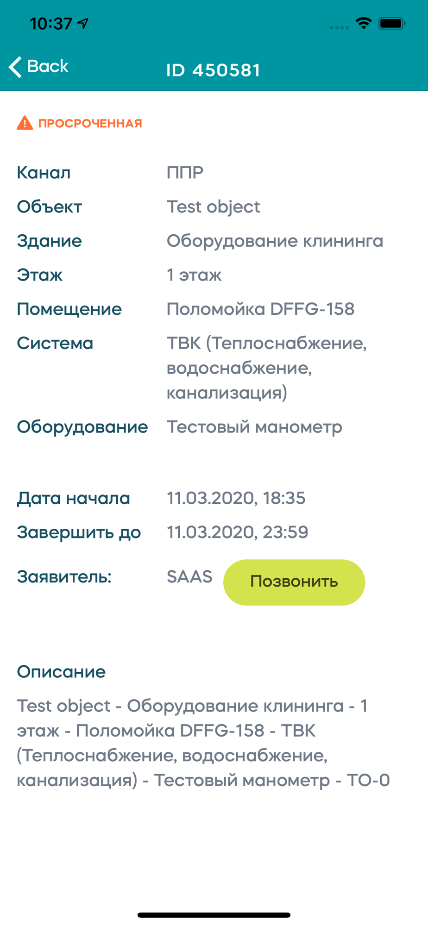Viewport: 428px width, 926px height.
Task: Tap the Wi-Fi status icon
Action: tap(364, 23)
